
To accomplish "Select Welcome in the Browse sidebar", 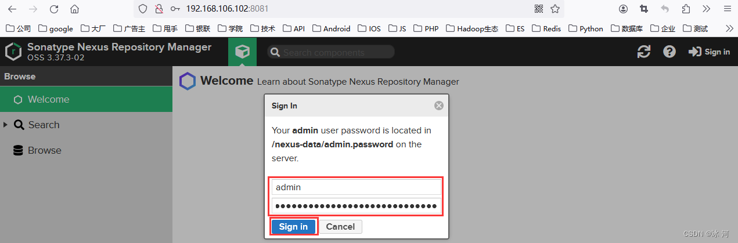I will point(48,99).
